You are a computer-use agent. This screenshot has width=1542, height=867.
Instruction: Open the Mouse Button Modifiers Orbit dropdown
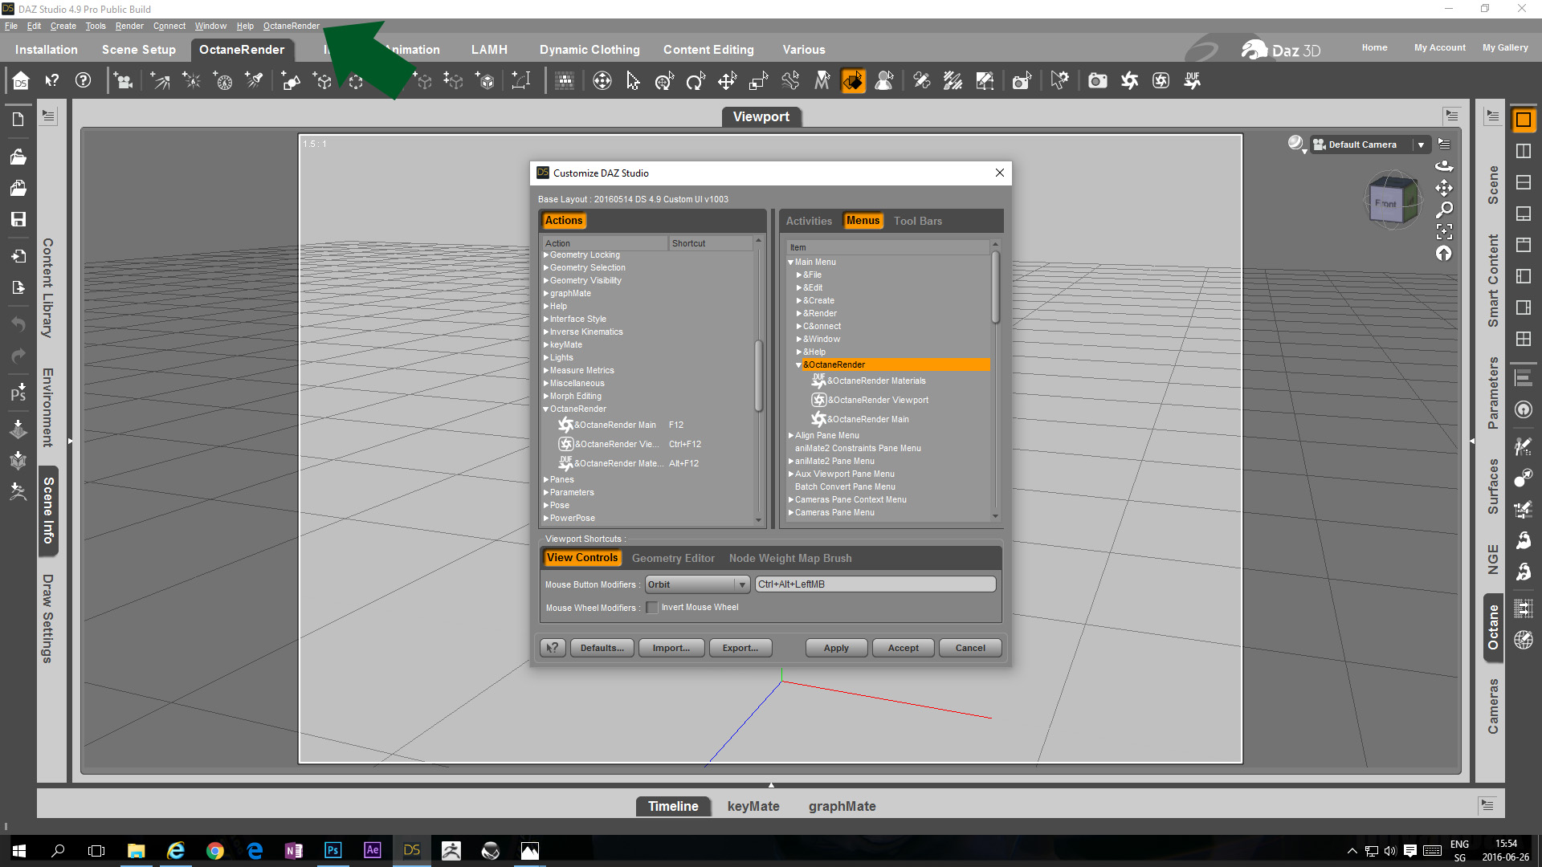697,584
